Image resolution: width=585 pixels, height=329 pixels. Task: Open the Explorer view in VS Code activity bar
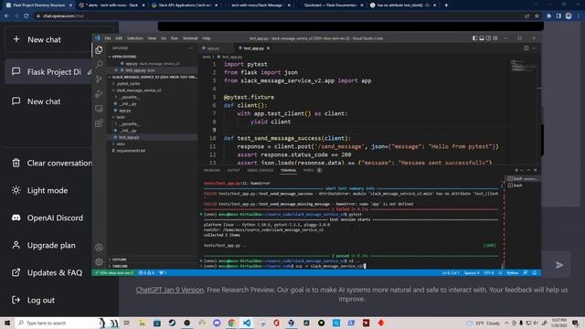(99, 50)
